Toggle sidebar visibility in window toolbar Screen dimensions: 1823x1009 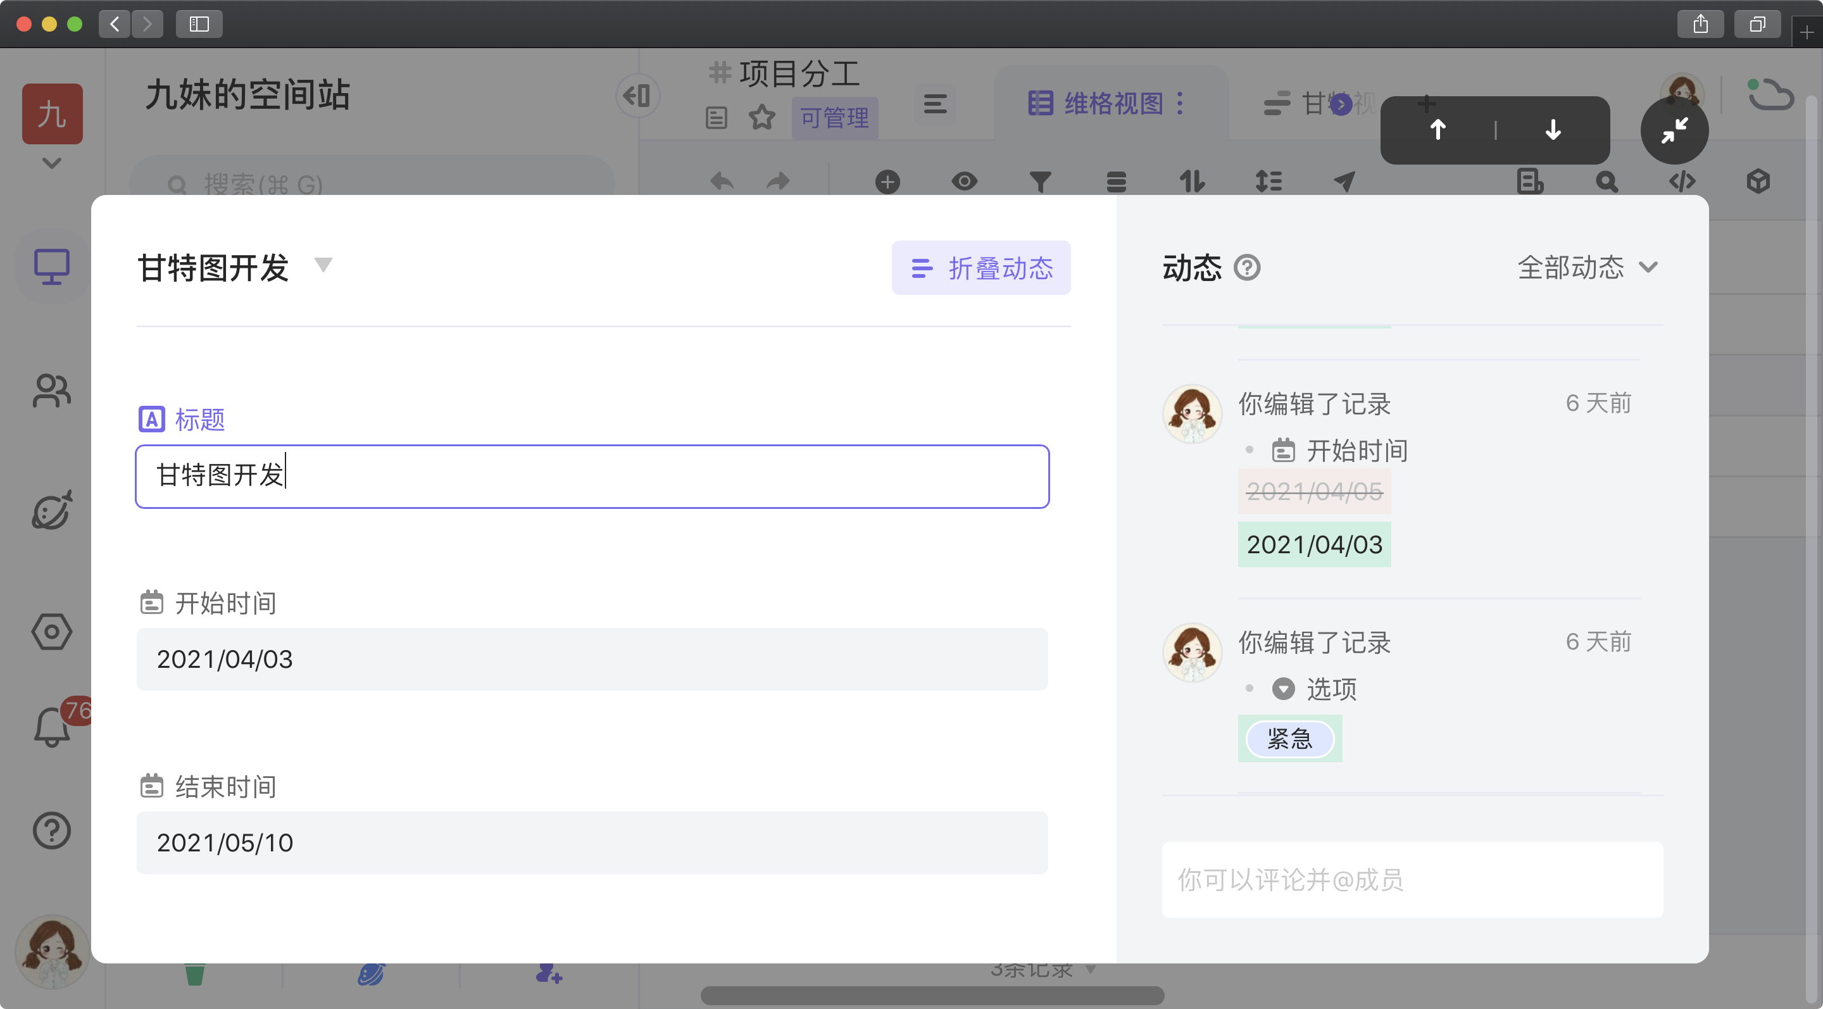(x=199, y=24)
